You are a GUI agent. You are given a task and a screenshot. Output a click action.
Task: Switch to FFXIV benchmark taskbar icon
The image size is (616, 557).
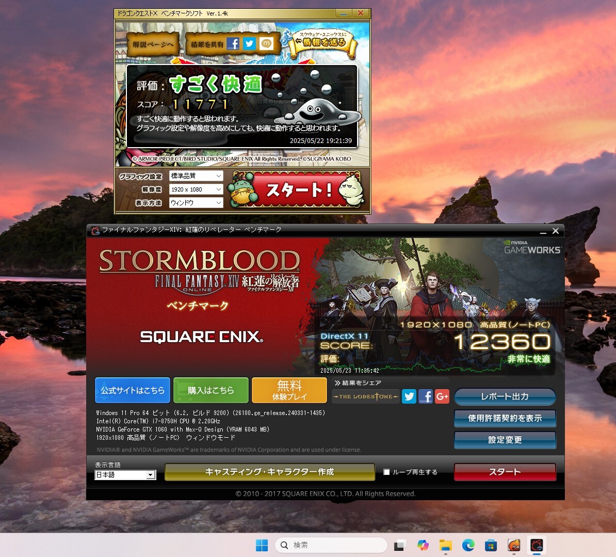[x=537, y=545]
